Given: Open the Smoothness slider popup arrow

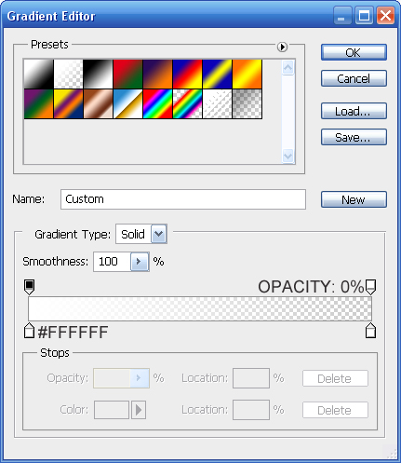Looking at the screenshot, I should click(140, 262).
